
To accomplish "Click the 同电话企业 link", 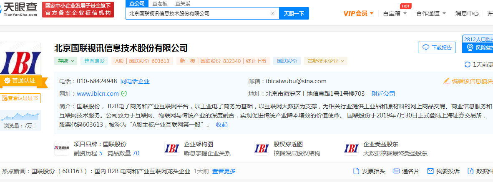I will click(x=135, y=81).
